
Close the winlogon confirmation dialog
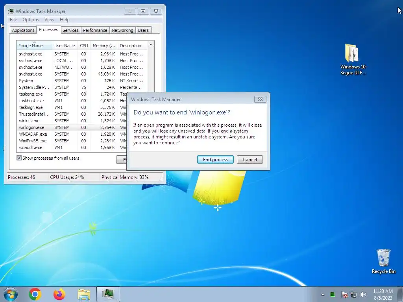click(260, 99)
